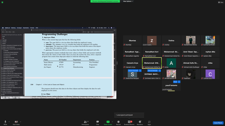Open more options on DHYMAS BAYU's tile
This screenshot has width=225, height=126.
[x=160, y=71]
